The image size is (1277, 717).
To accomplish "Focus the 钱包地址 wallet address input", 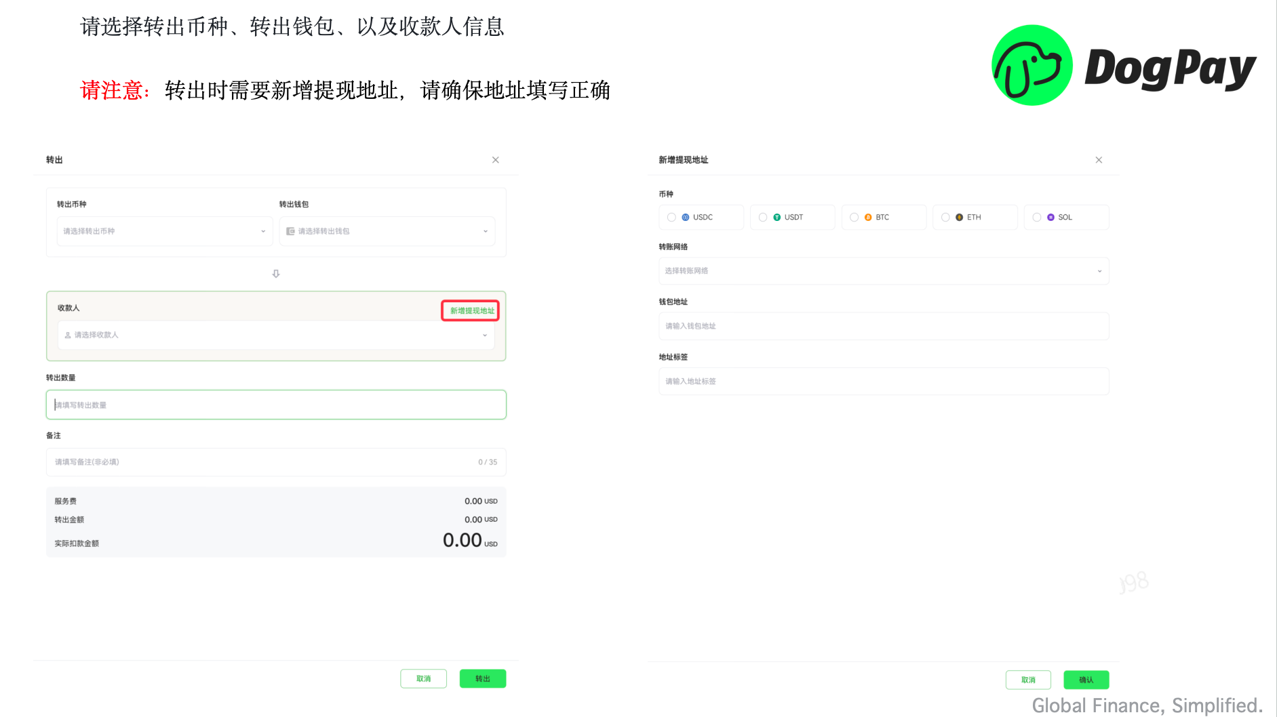I will click(x=884, y=326).
